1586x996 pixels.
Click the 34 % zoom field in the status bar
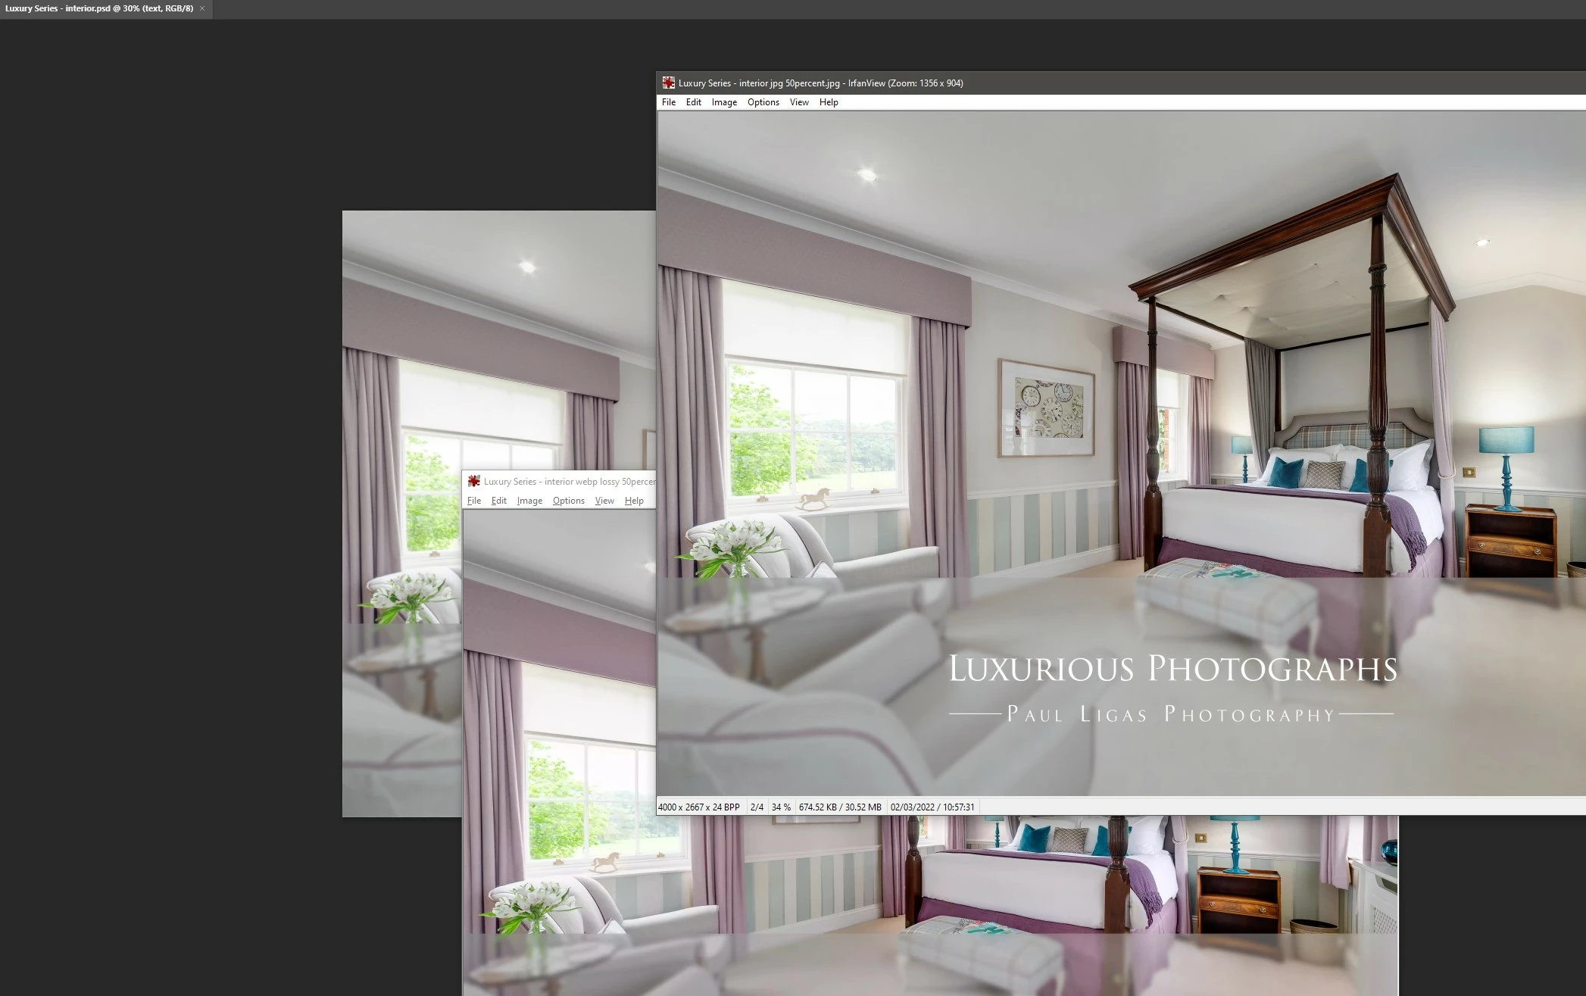(x=781, y=807)
